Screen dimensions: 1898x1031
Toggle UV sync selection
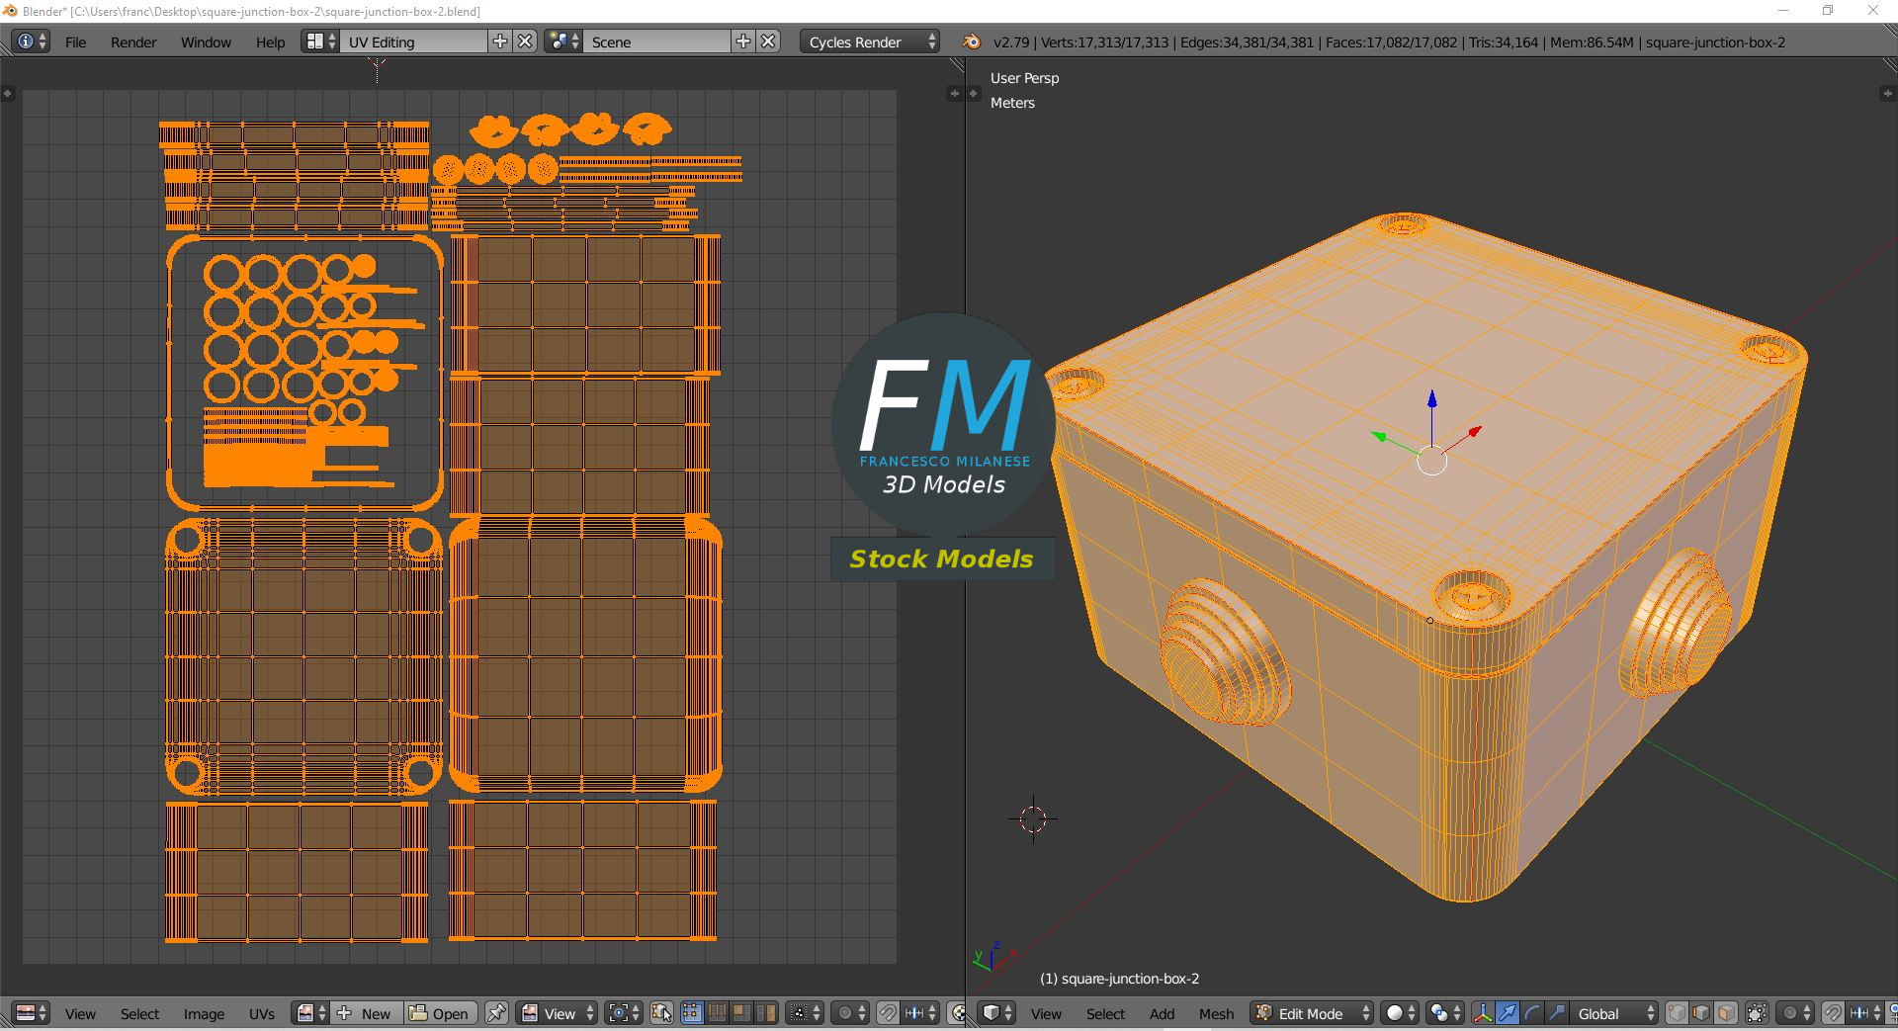coord(661,1013)
